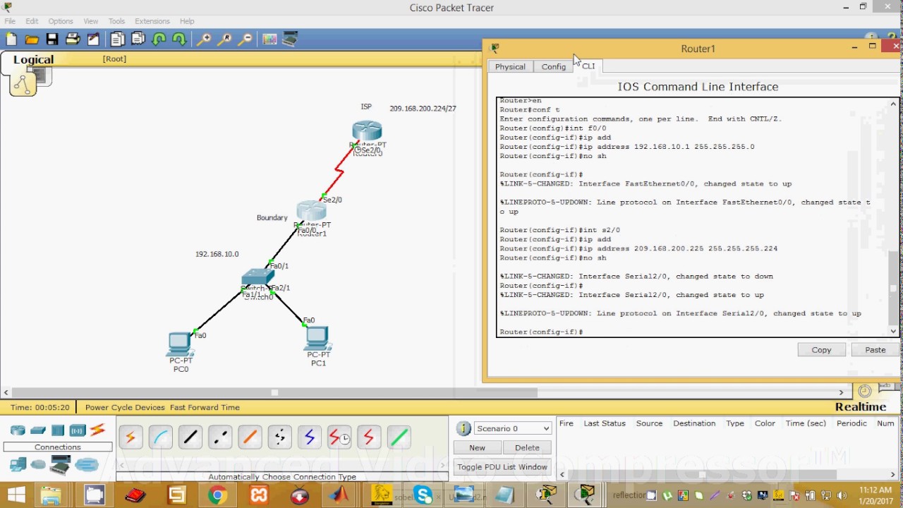
Task: Choose the Serial DCE cable with clock
Action: pyautogui.click(x=339, y=437)
